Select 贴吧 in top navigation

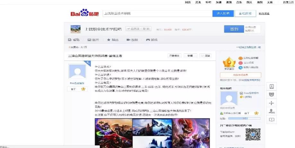208,2
